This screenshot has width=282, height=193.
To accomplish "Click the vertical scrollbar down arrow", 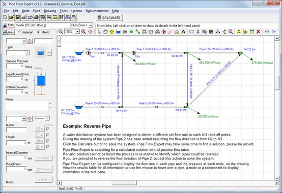I will pyautogui.click(x=277, y=178).
